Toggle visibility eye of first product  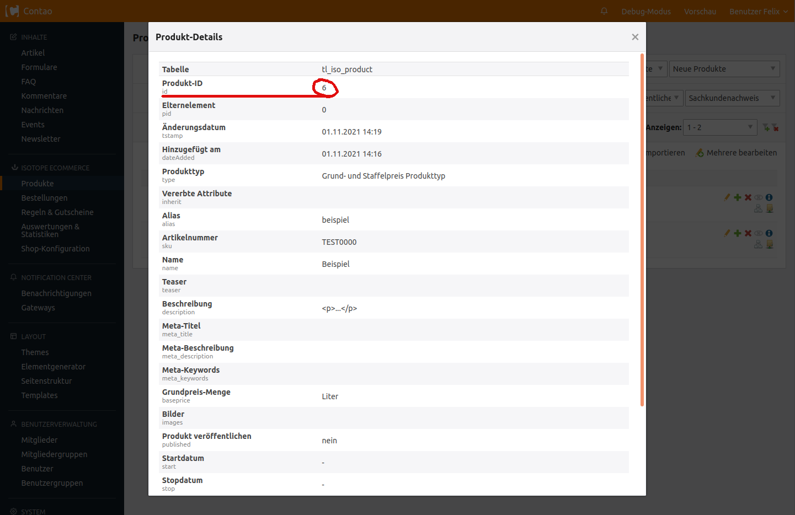[759, 197]
